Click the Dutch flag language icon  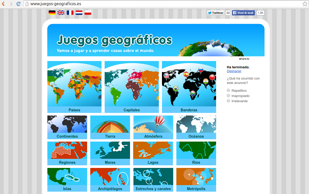coord(79,12)
